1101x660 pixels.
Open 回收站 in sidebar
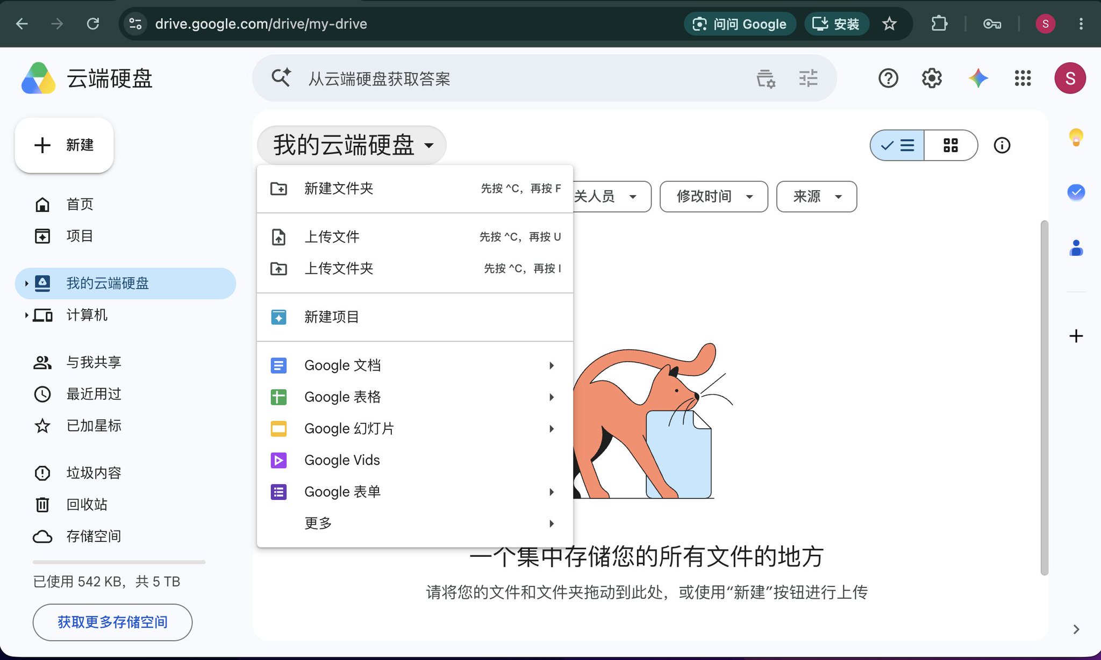pyautogui.click(x=125, y=505)
